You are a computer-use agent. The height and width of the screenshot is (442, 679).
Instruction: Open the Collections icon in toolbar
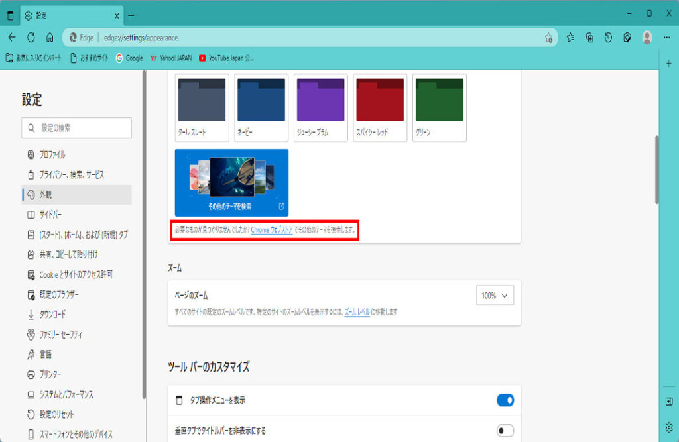tap(589, 38)
